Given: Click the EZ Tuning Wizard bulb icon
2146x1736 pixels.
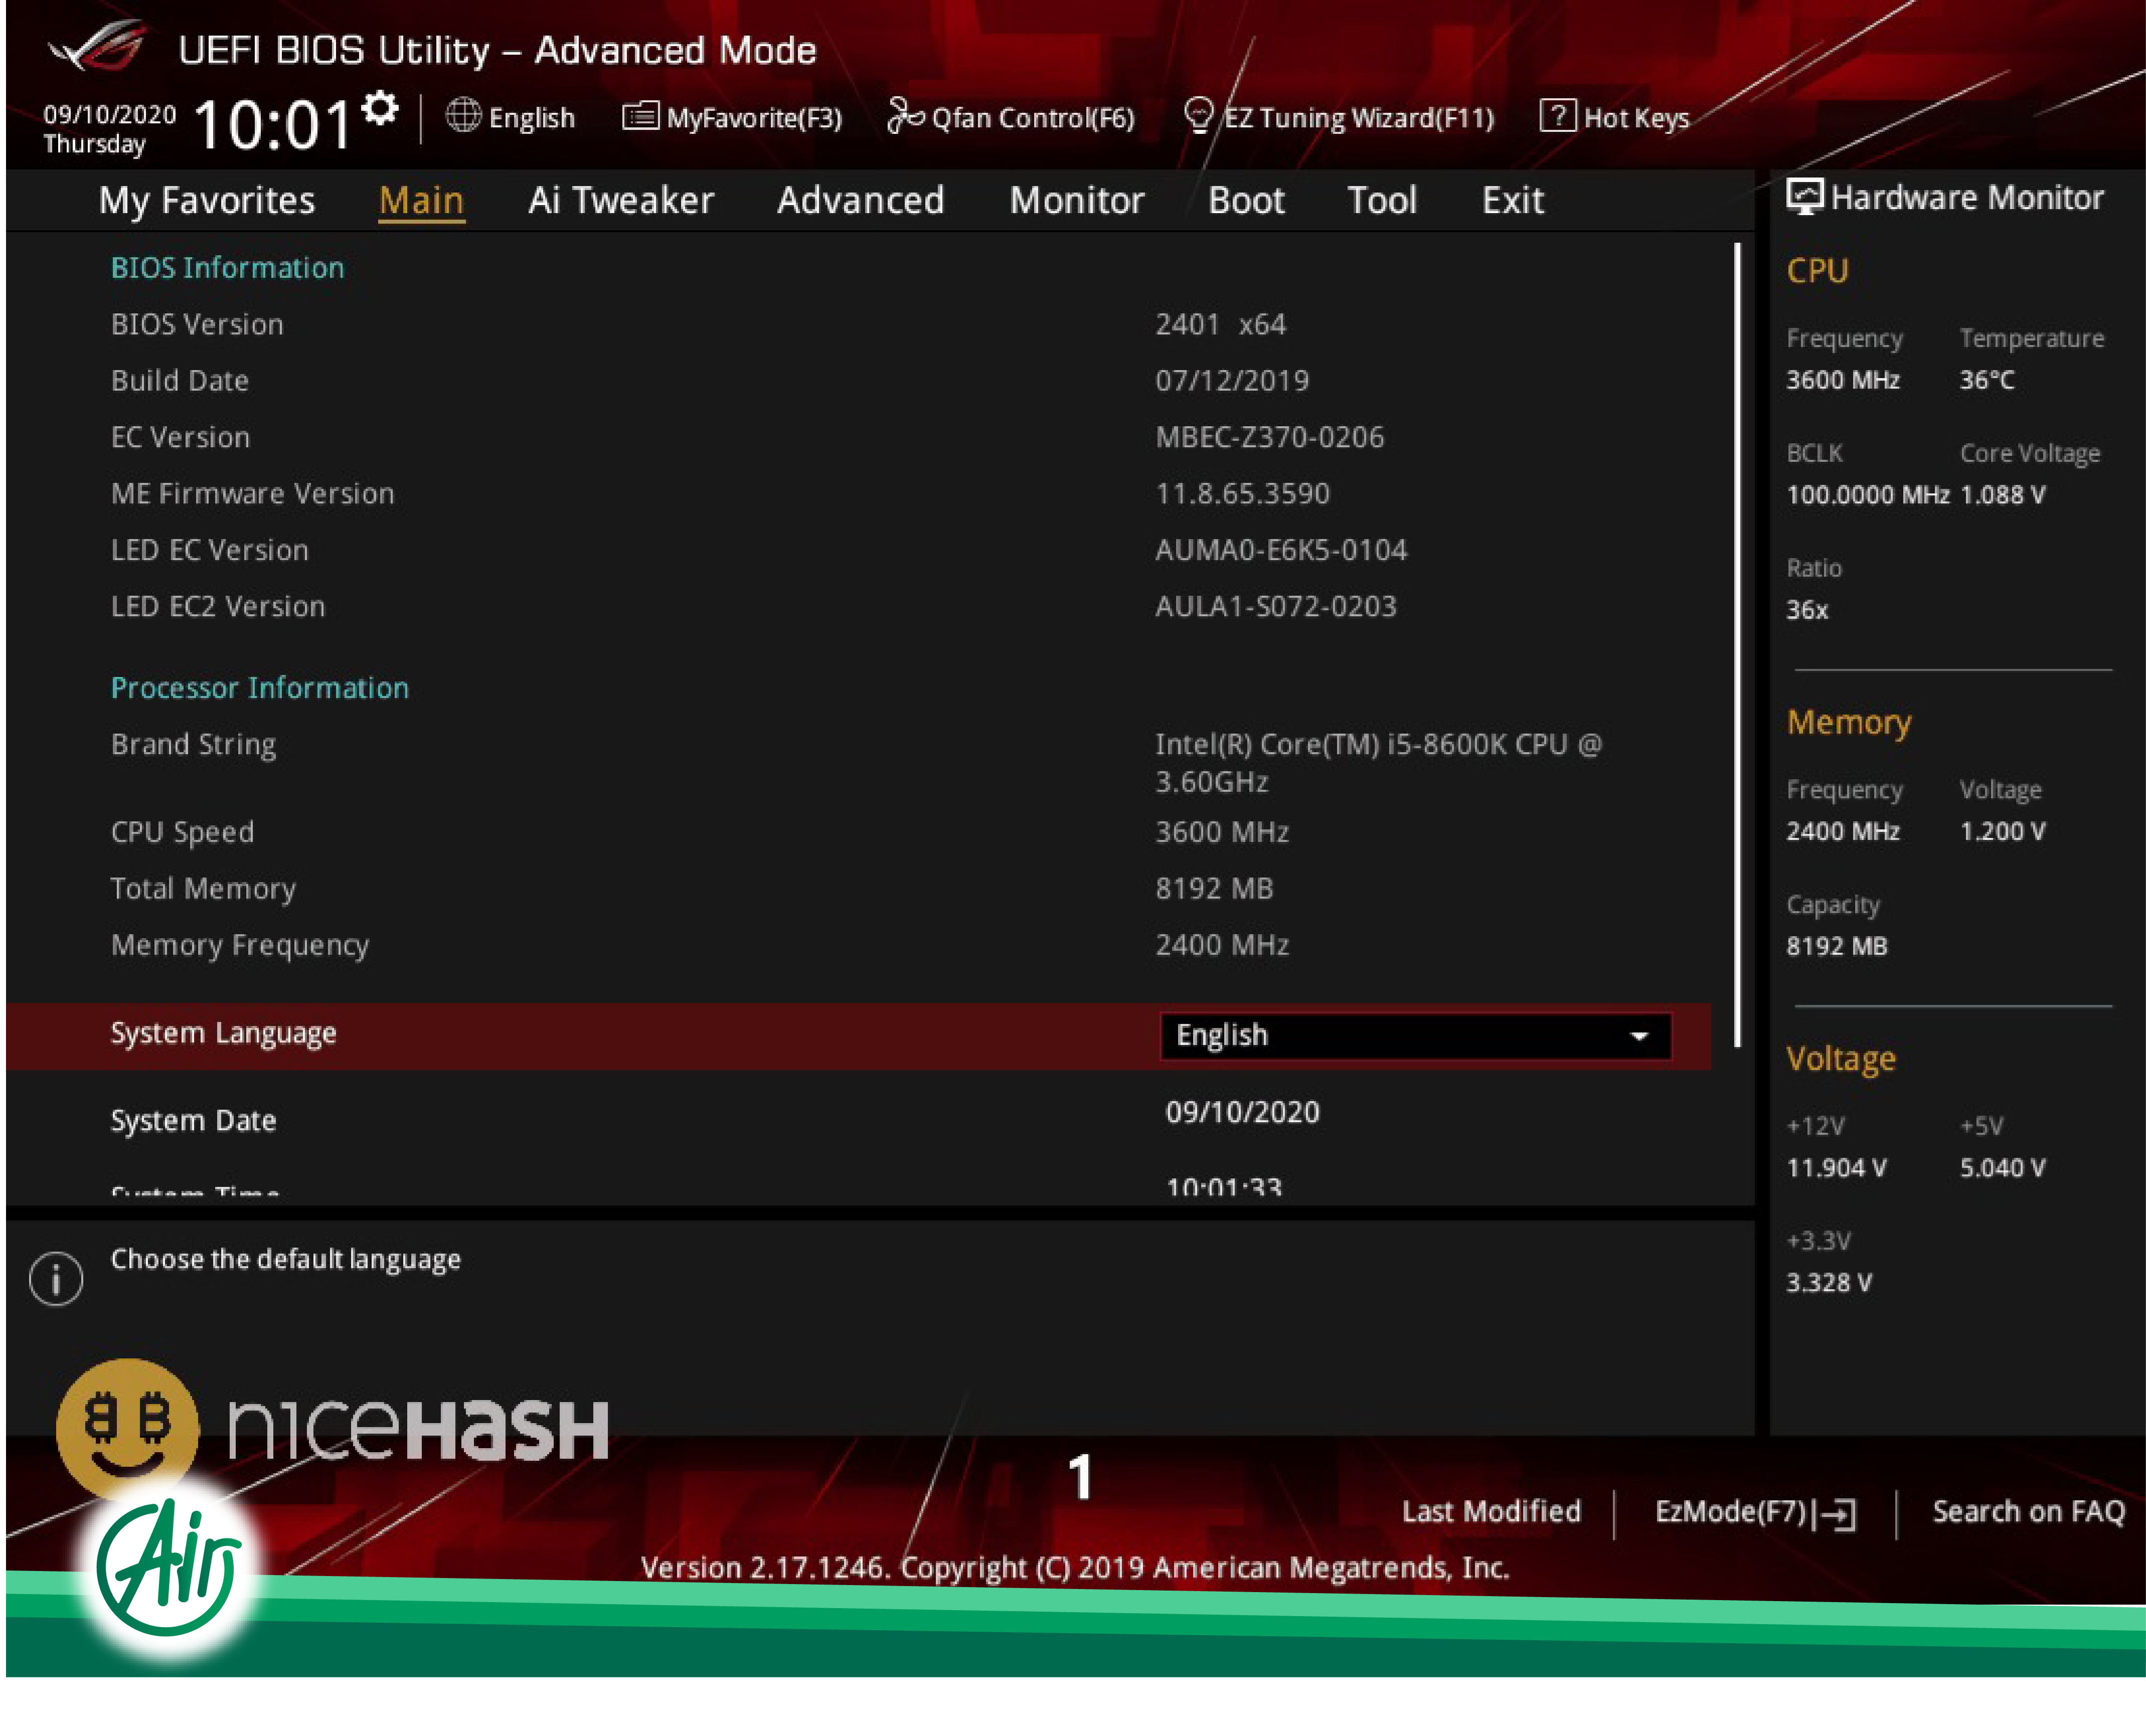Looking at the screenshot, I should (x=1198, y=116).
